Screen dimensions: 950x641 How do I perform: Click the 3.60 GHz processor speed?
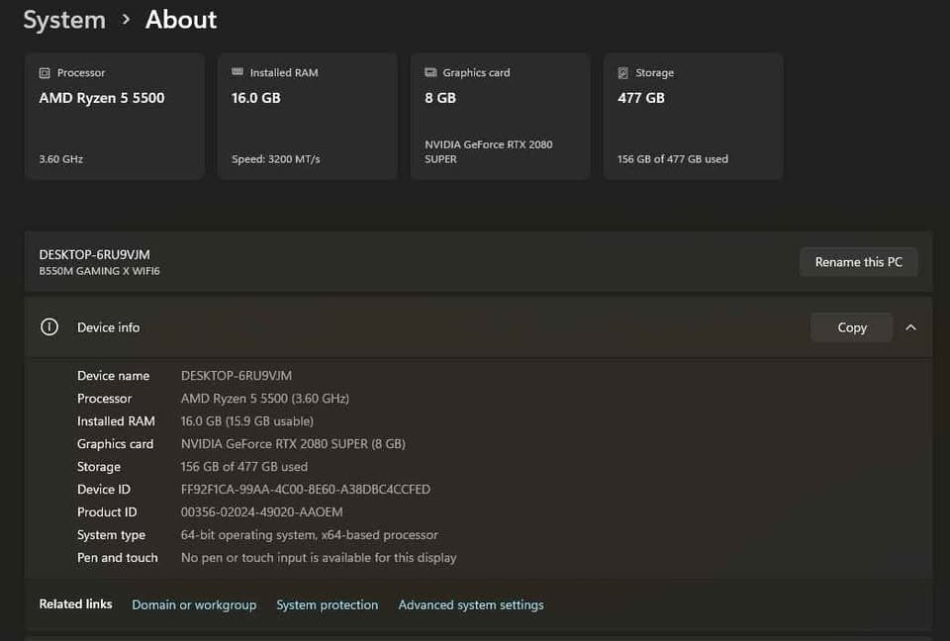click(61, 159)
